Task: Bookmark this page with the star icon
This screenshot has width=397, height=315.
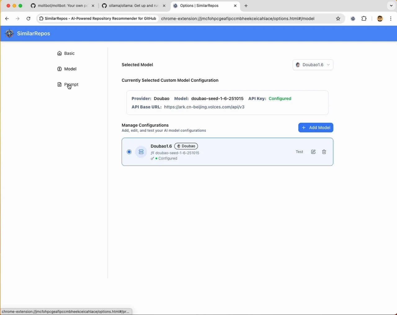Action: pos(338,19)
